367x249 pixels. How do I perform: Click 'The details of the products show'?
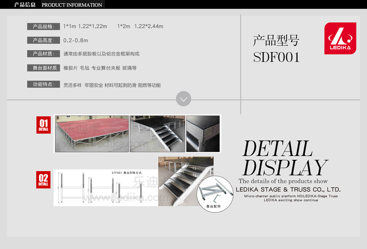(x=283, y=181)
